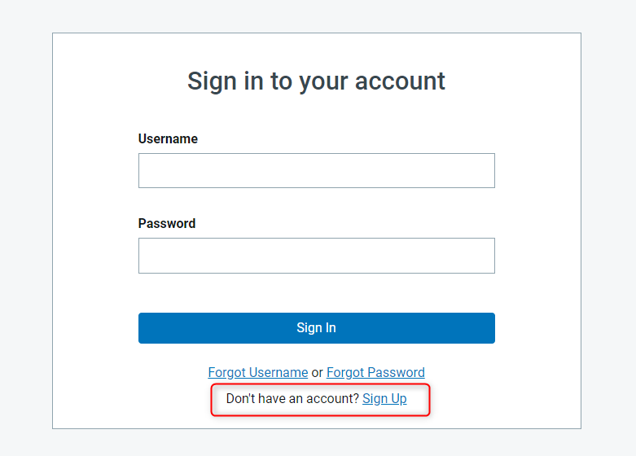Follow the Forgot Password link
Screen dimensions: 636x456
pos(375,373)
